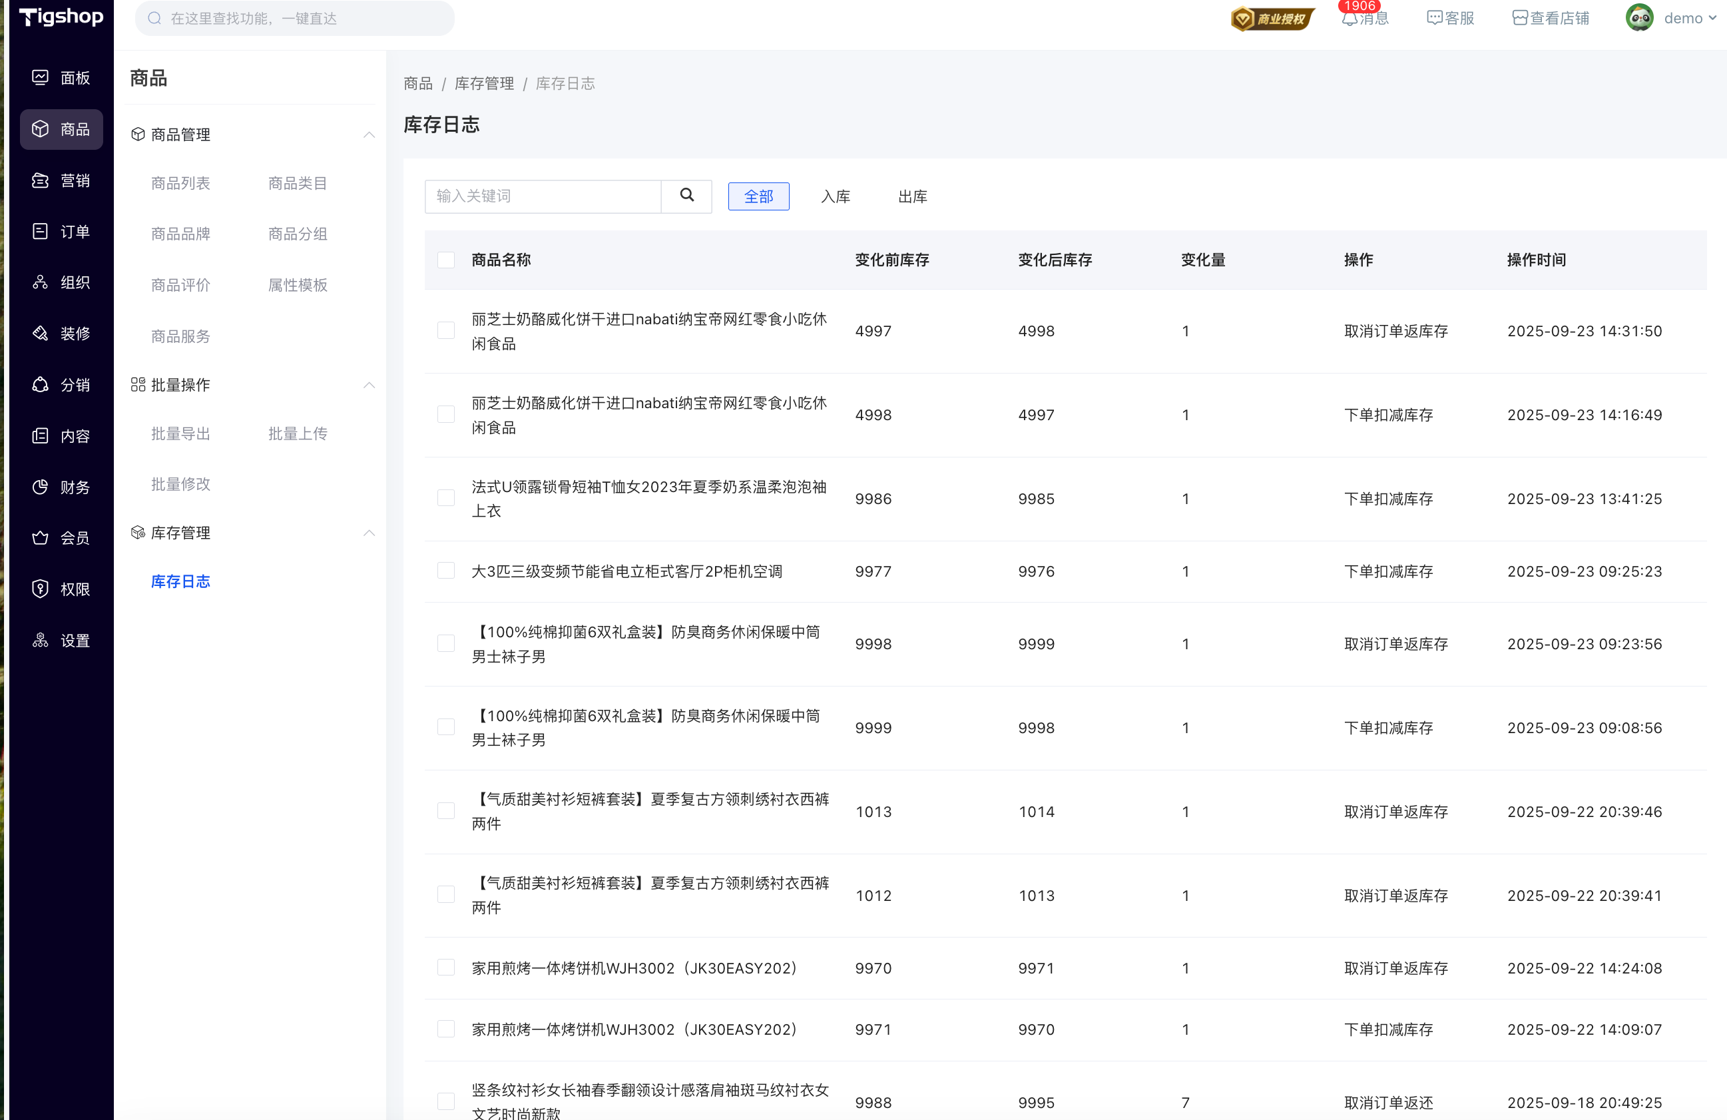The height and width of the screenshot is (1120, 1727).
Task: Collapse the 批量操作 menu section
Action: tap(370, 385)
